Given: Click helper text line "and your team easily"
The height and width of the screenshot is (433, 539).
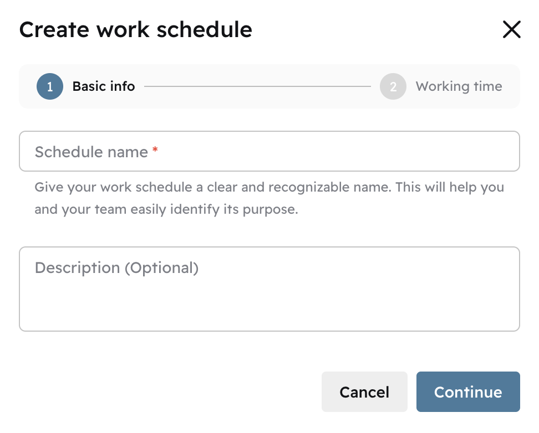Looking at the screenshot, I should point(166,210).
